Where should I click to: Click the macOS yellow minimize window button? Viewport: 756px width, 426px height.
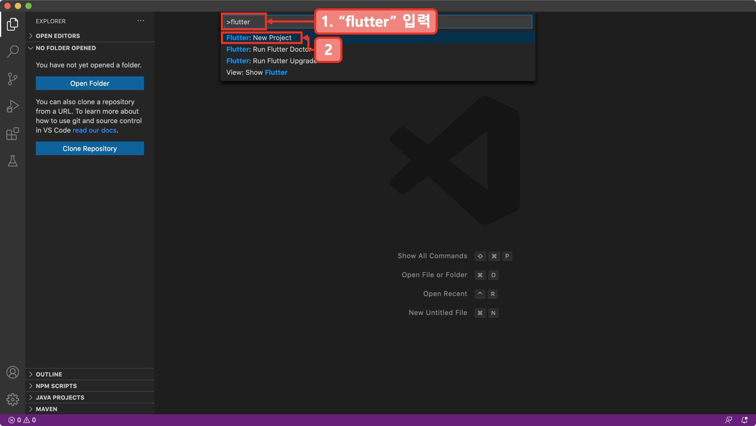18,6
